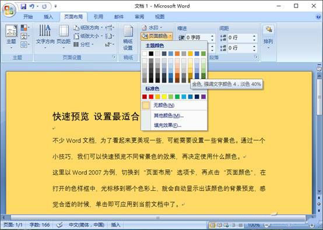Click the 字数: 166 word count
This screenshot has height=230, width=323.
pyautogui.click(x=40, y=225)
